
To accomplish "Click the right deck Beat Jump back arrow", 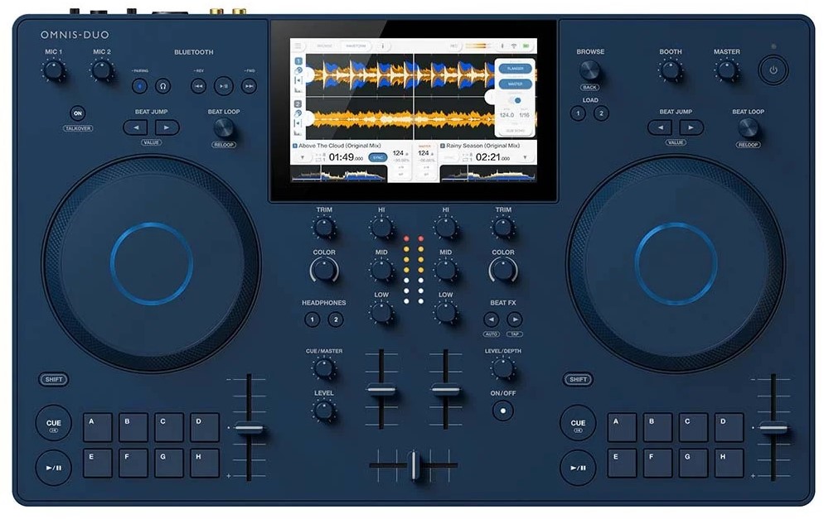I will [661, 127].
